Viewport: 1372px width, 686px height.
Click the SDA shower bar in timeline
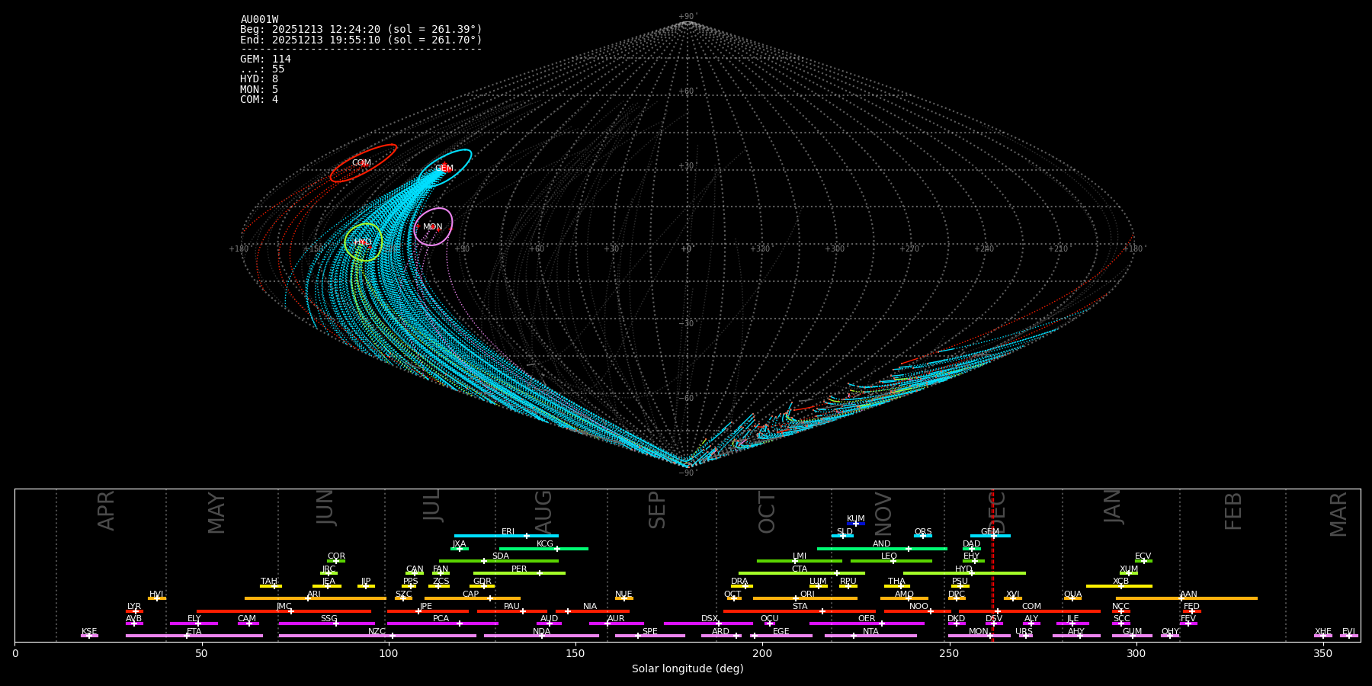point(498,561)
